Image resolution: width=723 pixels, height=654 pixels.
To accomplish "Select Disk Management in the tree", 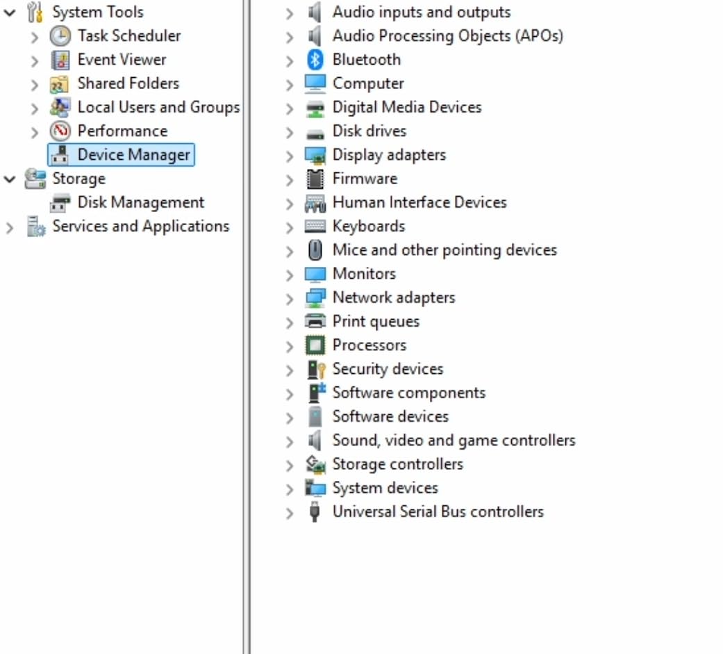I will pyautogui.click(x=140, y=202).
